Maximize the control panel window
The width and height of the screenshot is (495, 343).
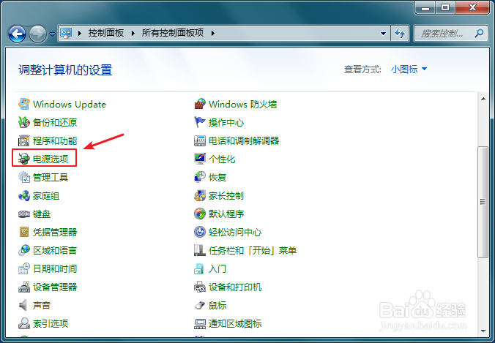click(x=445, y=7)
